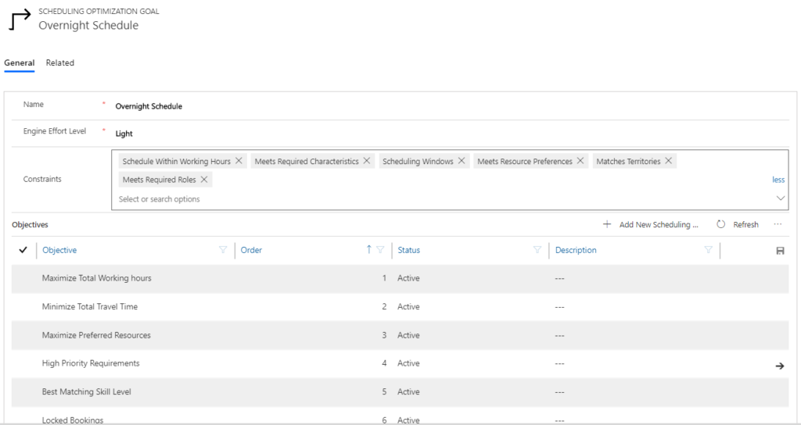This screenshot has width=801, height=425.
Task: Remove the Matches Territories constraint tag
Action: [669, 162]
